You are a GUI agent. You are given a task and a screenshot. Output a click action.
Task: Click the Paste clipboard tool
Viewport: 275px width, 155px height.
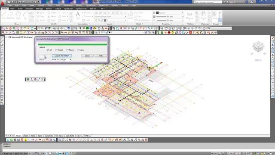pyautogui.click(x=203, y=15)
